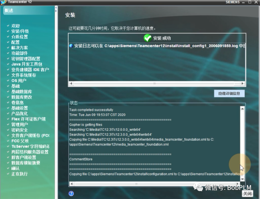Select the 密钥管理器配置 step

[26, 58]
